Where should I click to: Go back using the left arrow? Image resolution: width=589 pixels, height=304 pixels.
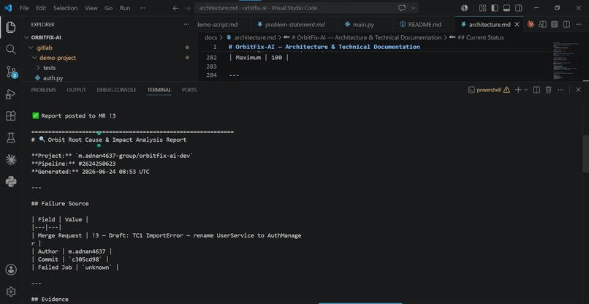tap(175, 8)
